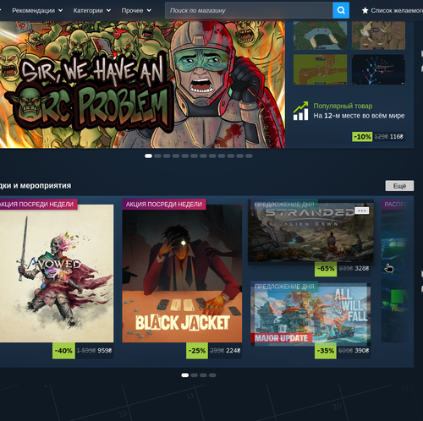The image size is (423, 421).
Task: Open the Black Jacket deal card
Action: (x=182, y=273)
